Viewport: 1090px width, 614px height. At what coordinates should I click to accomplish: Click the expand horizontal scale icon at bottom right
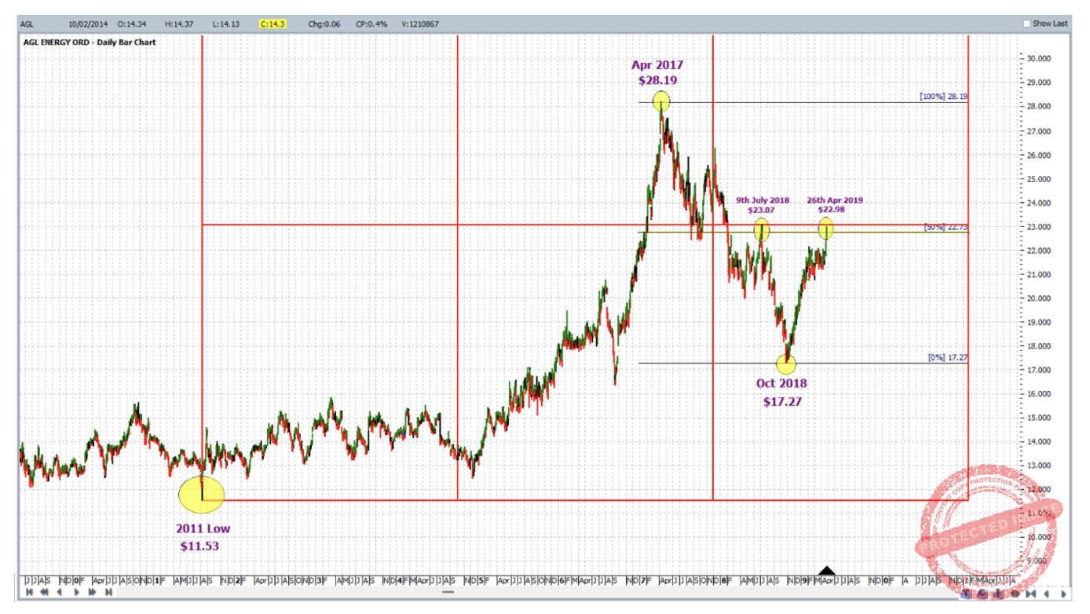point(1015,594)
